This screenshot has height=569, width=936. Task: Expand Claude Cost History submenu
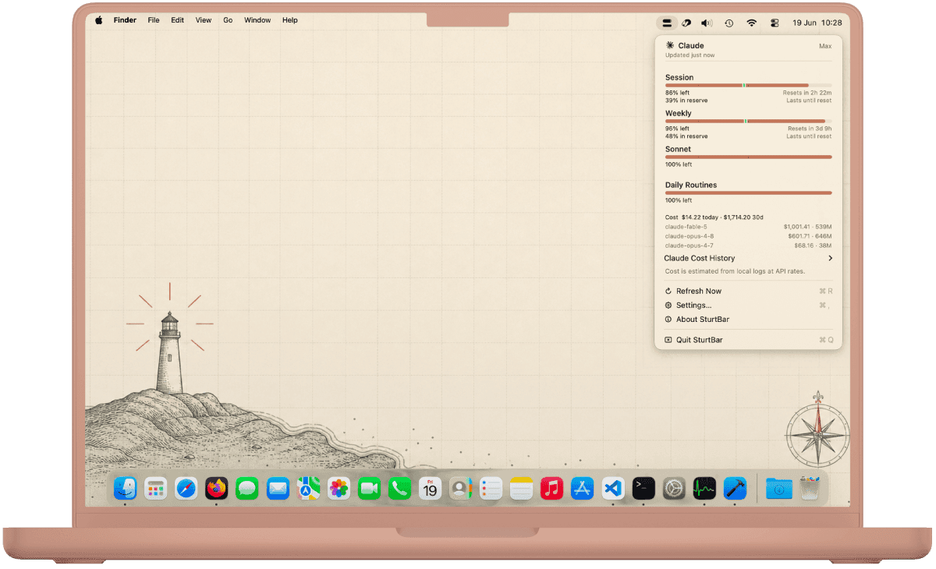748,258
